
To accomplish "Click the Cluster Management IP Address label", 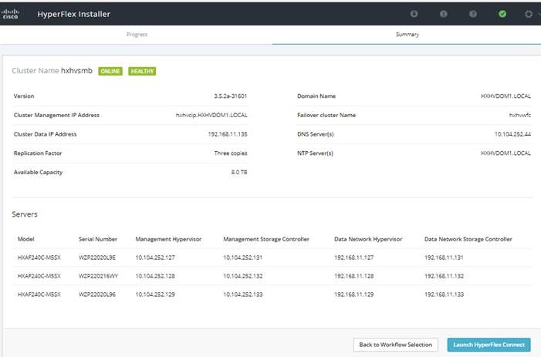I will 56,115.
